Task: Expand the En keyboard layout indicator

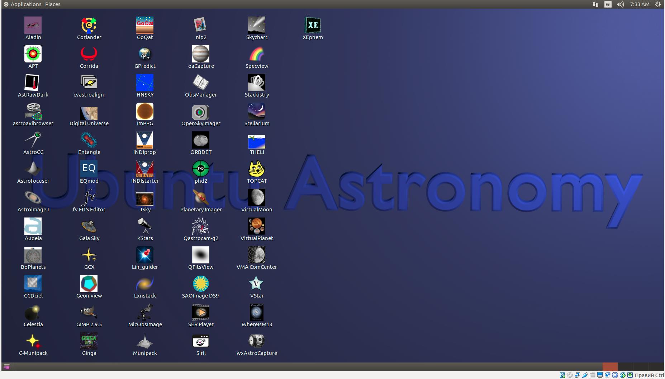Action: [x=608, y=4]
